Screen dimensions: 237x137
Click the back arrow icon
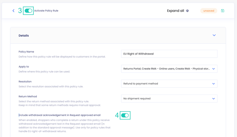13,11
